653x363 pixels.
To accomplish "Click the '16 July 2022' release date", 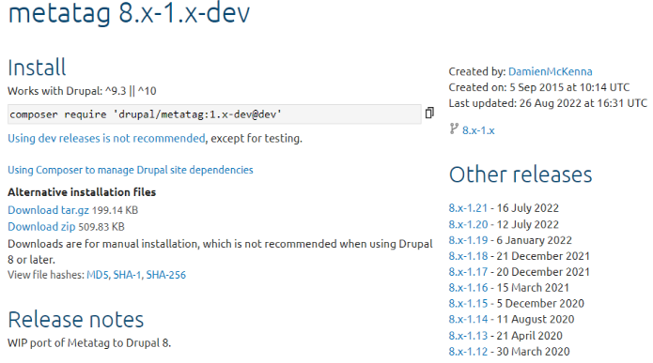I will point(528,208).
